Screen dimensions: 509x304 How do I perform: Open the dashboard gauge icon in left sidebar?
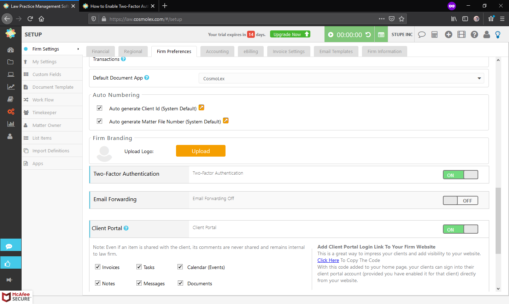tap(11, 50)
